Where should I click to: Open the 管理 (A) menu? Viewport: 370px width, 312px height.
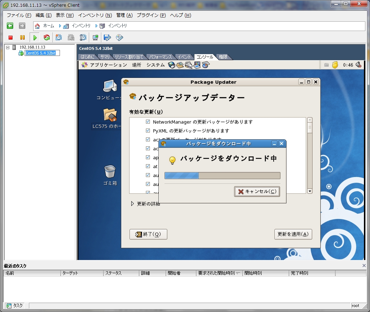pos(125,15)
